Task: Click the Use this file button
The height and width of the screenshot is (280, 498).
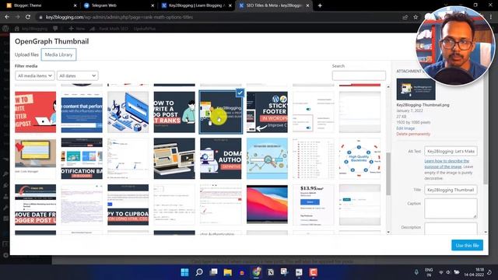Action: [x=467, y=245]
